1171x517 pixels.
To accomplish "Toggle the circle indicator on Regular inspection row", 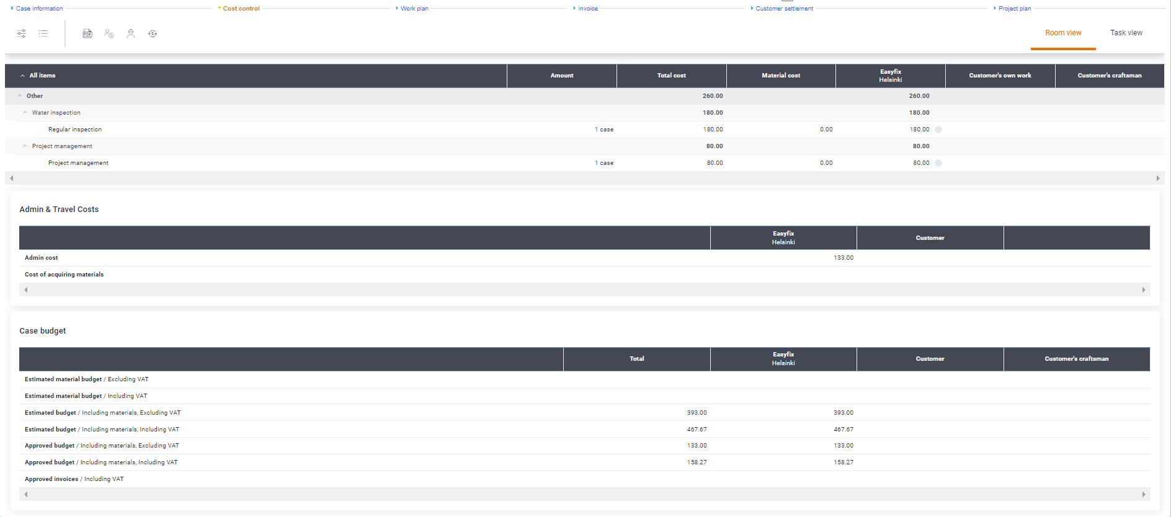I will (938, 130).
